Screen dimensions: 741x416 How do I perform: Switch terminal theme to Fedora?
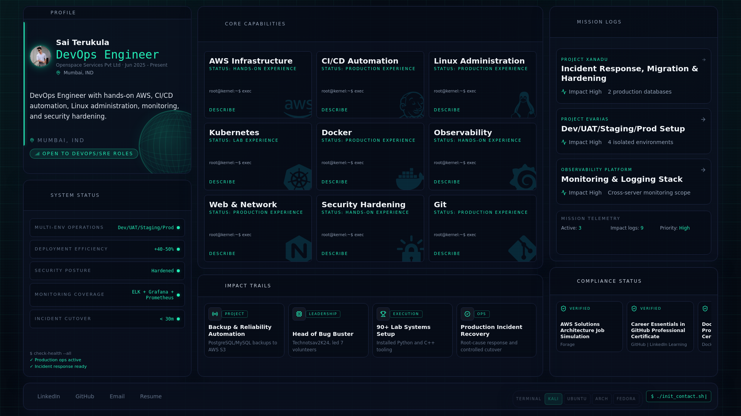pyautogui.click(x=626, y=399)
